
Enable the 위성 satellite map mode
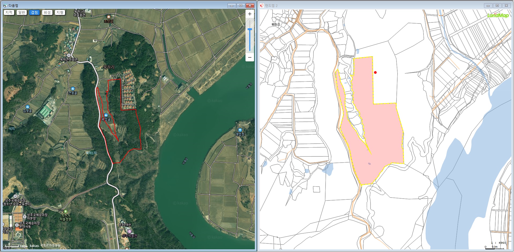[x=47, y=13]
